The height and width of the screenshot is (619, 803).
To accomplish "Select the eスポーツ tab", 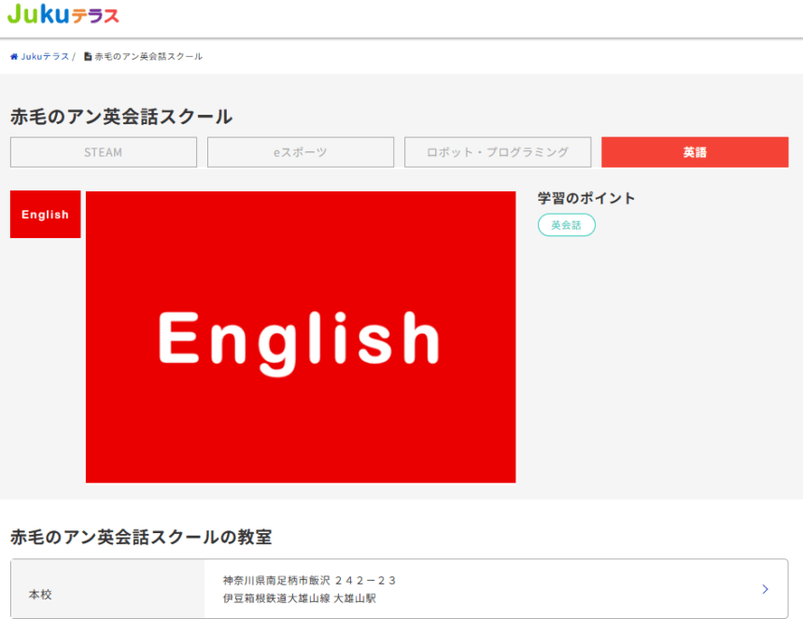I will (x=301, y=152).
